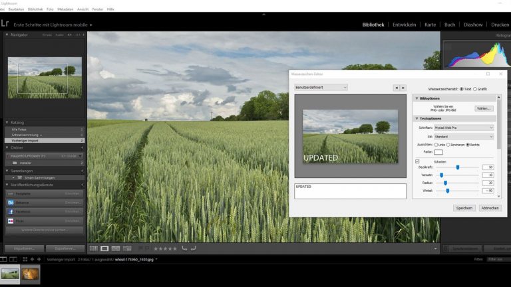Screen dimensions: 511x287
Task: Click the Behance publish service icon
Action: point(11,202)
